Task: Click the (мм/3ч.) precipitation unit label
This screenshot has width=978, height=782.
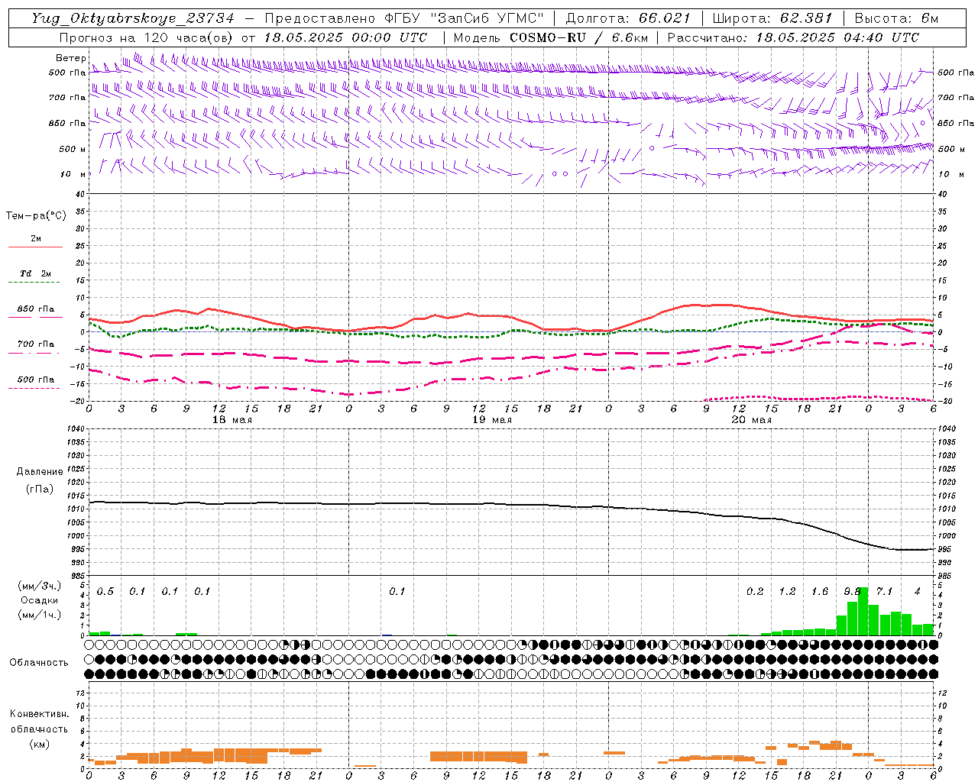Action: [38, 586]
